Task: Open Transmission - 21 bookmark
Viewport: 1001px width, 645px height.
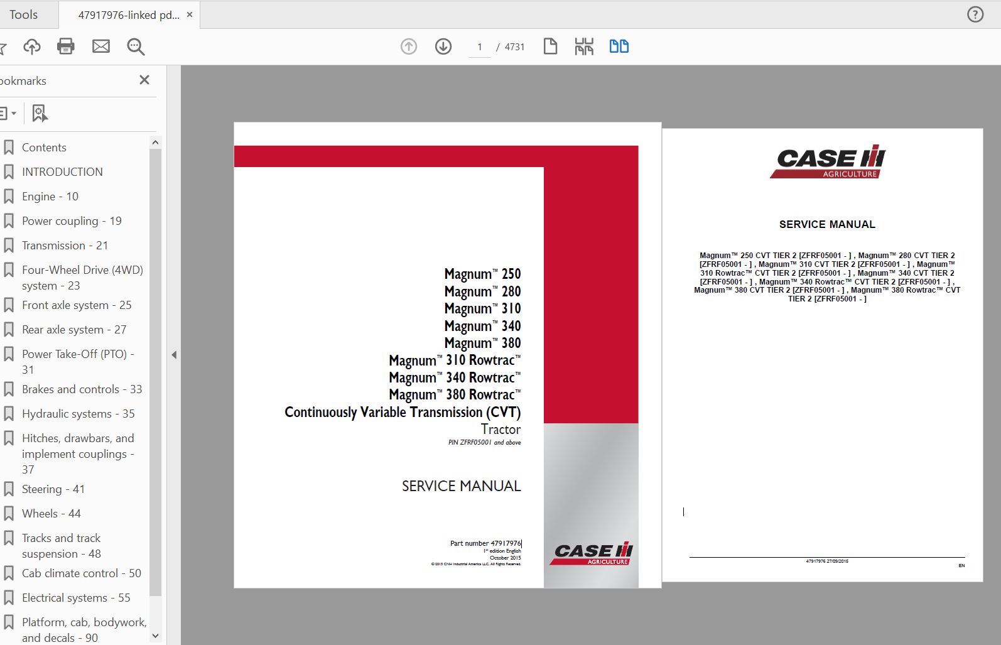Action: (65, 246)
